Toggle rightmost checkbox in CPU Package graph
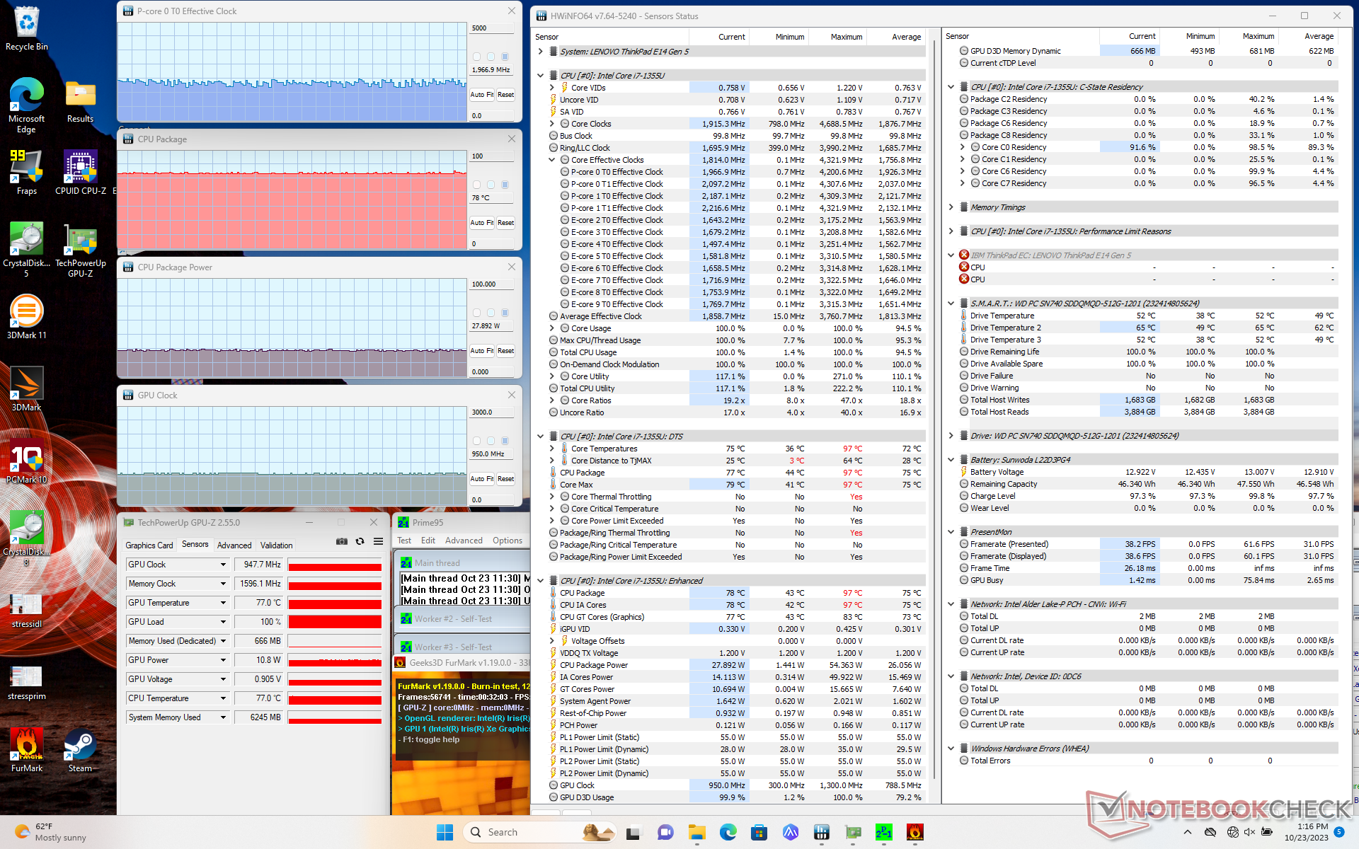Screen dimensions: 1359x849 pyautogui.click(x=505, y=185)
